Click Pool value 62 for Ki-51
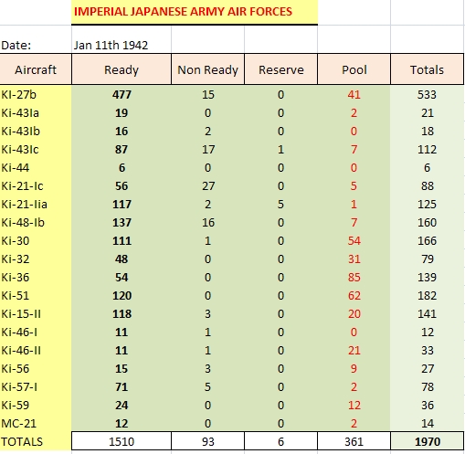The height and width of the screenshot is (454, 465). (x=354, y=296)
